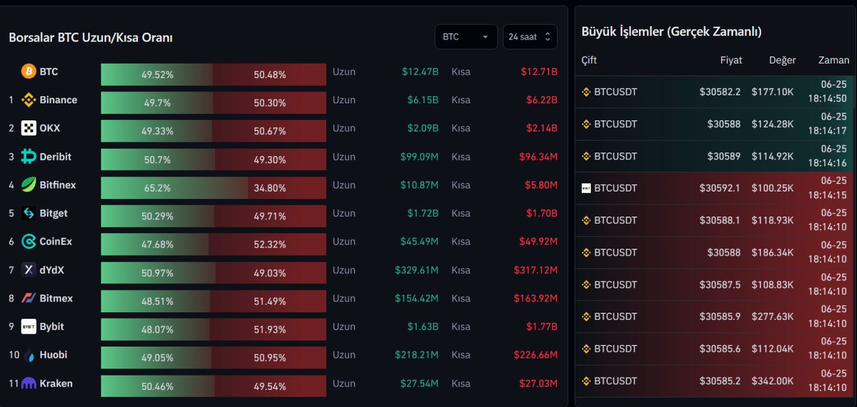The height and width of the screenshot is (407, 857).
Task: Click Bybit short value $1.77B
Action: point(542,326)
